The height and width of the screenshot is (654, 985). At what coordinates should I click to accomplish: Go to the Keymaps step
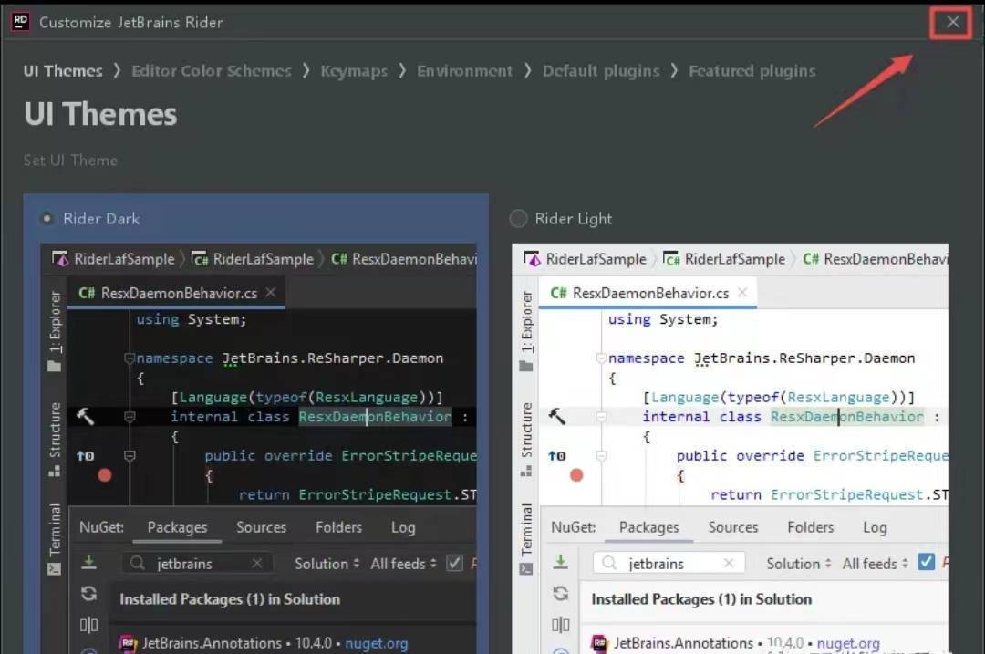coord(354,71)
